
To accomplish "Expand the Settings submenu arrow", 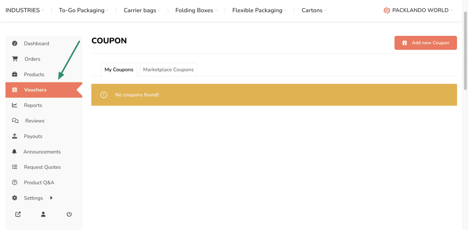I will click(x=51, y=198).
